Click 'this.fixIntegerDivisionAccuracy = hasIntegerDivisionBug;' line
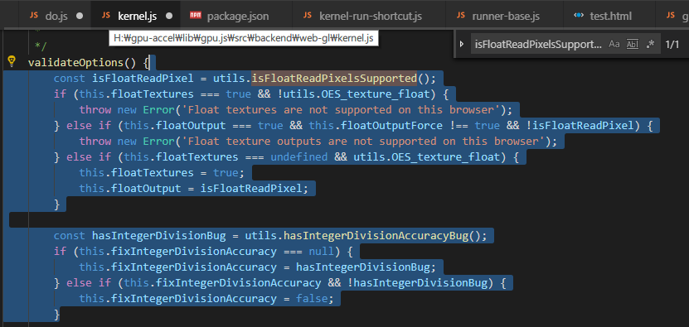Viewport: 689px width, 327px height. coord(258,267)
